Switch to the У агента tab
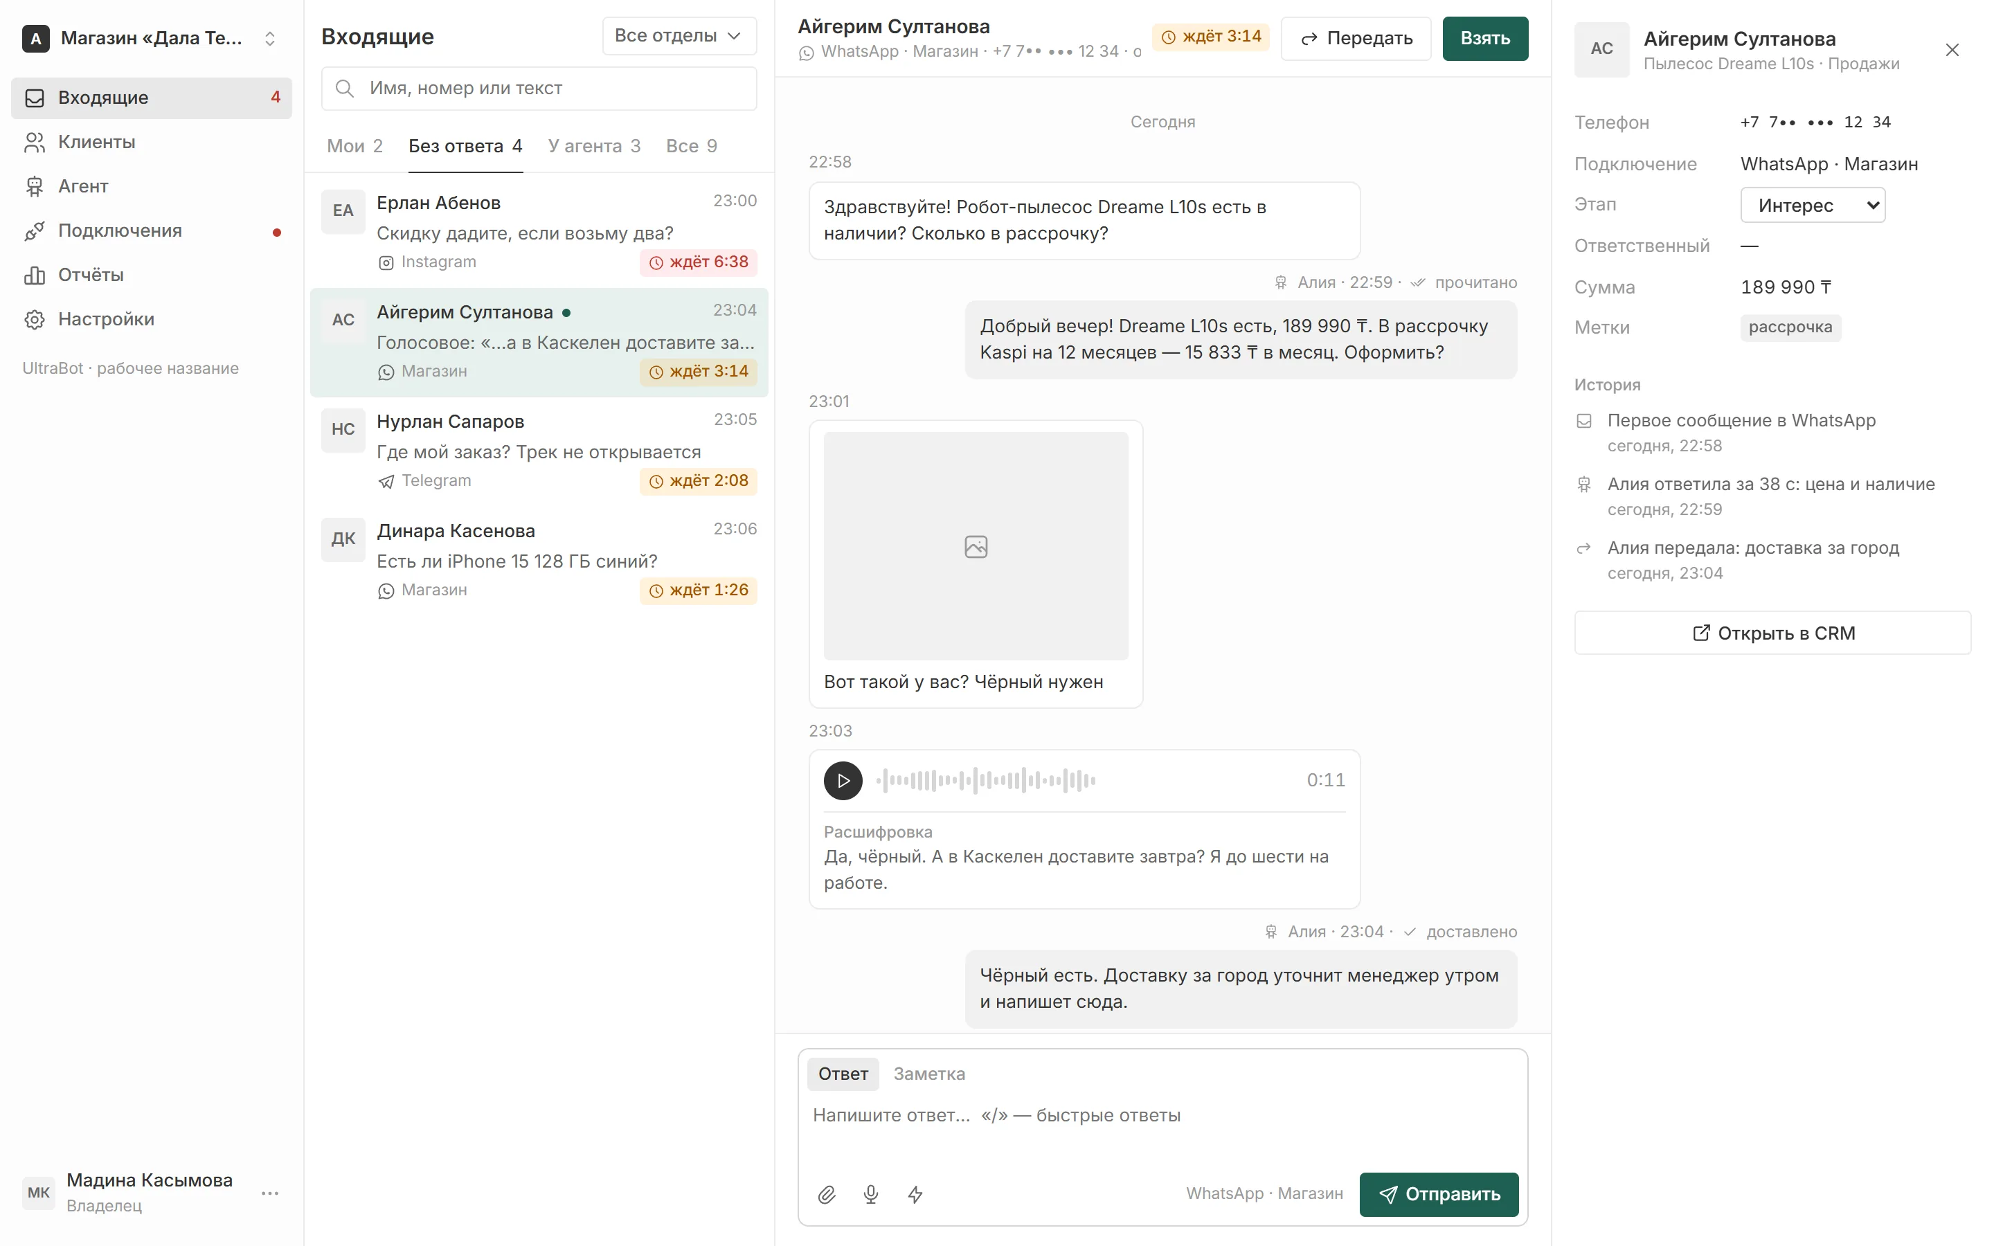This screenshot has height=1246, width=1994. [594, 146]
